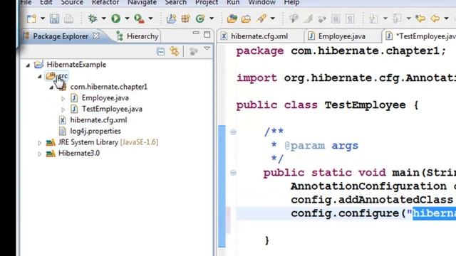This screenshot has height=256, width=456.
Task: Click the Previous Annotation icon
Action: click(397, 19)
